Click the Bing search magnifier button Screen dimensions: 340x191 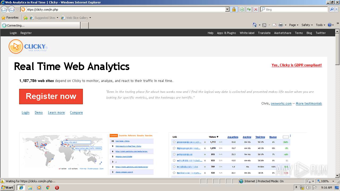(332, 9)
